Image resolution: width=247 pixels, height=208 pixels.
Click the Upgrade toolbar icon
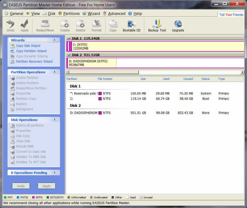coord(178,26)
